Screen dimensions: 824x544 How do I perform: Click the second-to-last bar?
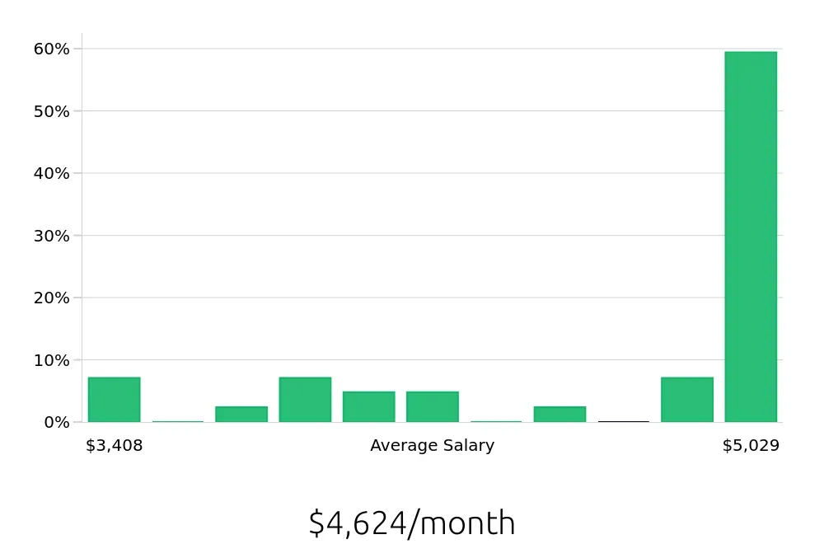pyautogui.click(x=687, y=400)
